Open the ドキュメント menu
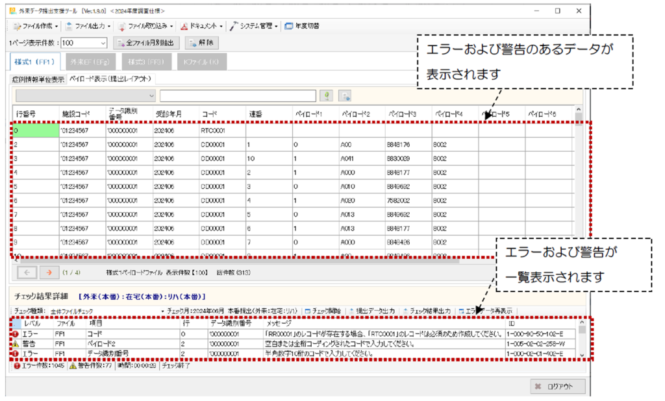The height and width of the screenshot is (401, 665). 201,27
